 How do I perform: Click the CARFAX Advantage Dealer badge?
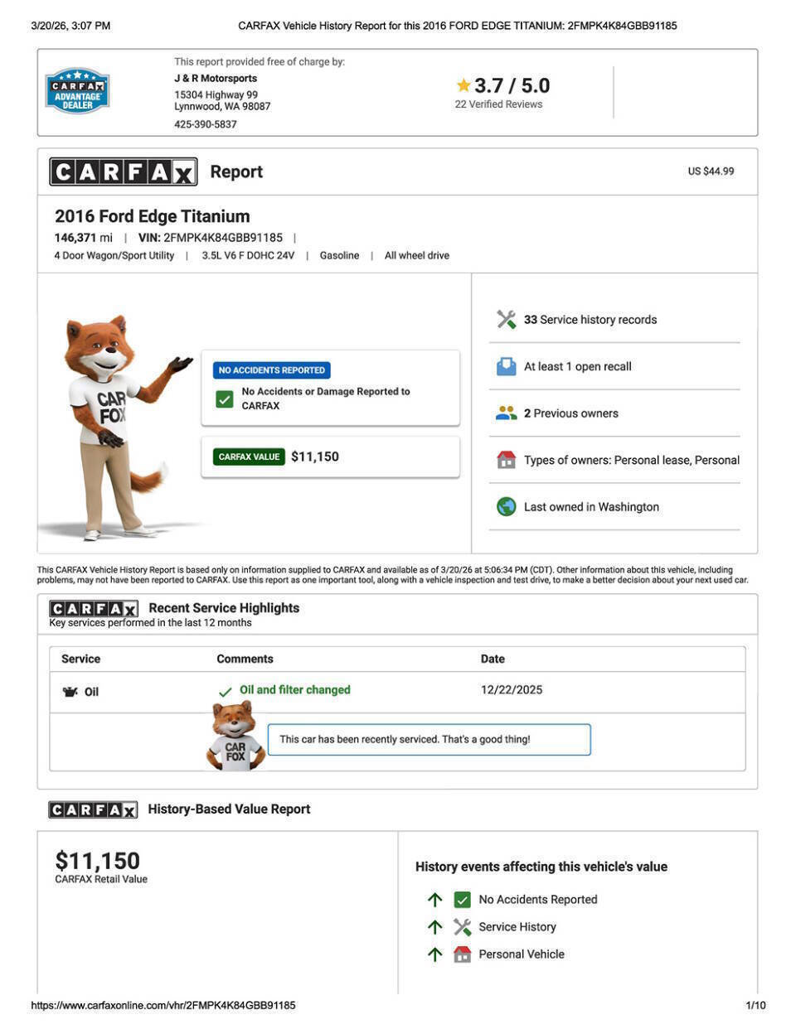tap(77, 91)
